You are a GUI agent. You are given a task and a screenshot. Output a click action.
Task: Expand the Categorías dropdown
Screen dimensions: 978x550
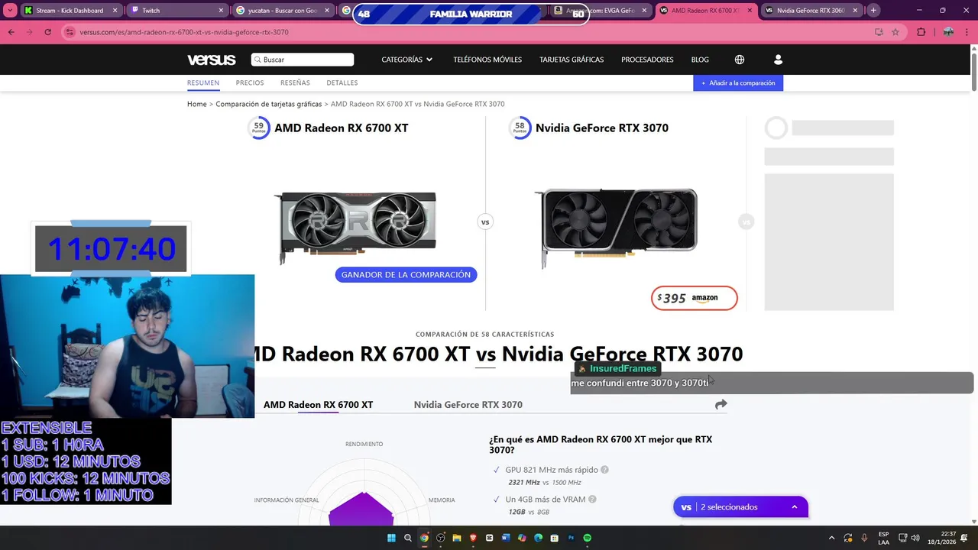[x=406, y=60]
